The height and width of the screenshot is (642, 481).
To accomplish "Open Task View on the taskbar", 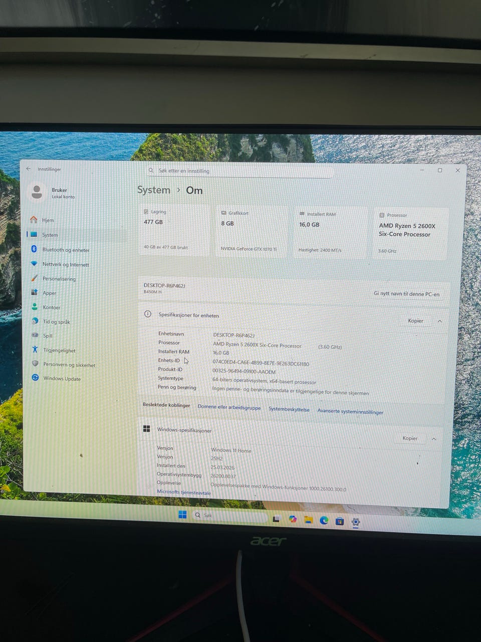I will pyautogui.click(x=276, y=519).
